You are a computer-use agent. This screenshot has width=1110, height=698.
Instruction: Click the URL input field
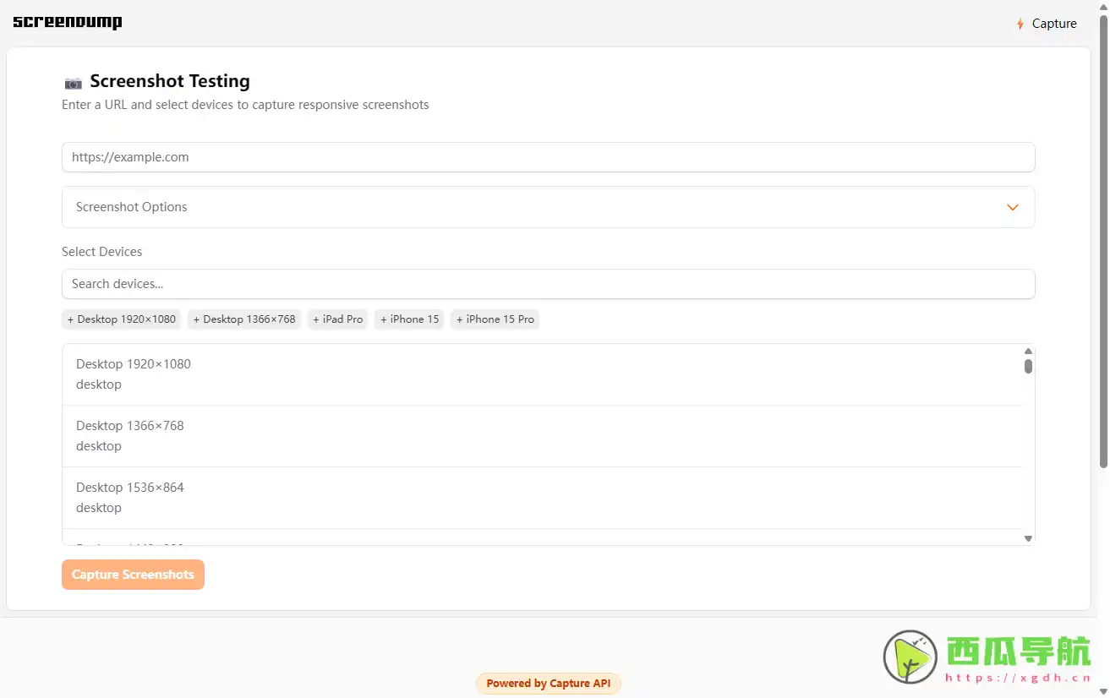click(x=548, y=157)
